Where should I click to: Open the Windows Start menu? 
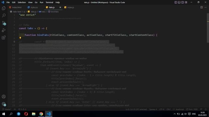pyautogui.click(x=4, y=114)
